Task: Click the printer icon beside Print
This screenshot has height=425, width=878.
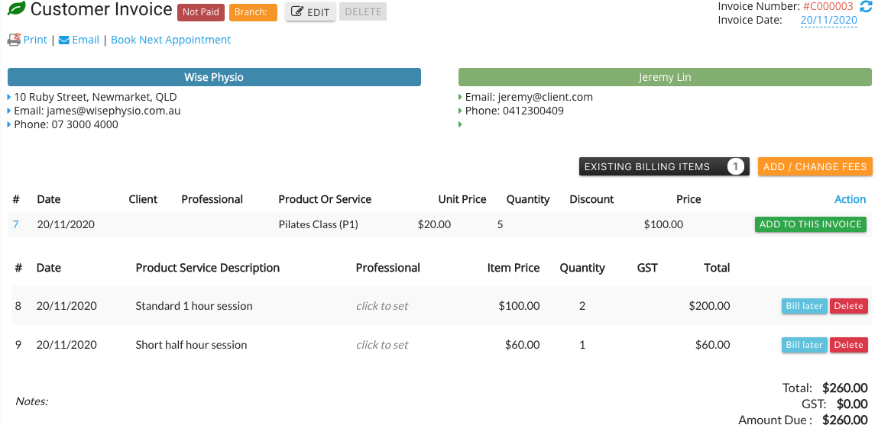Action: [14, 40]
